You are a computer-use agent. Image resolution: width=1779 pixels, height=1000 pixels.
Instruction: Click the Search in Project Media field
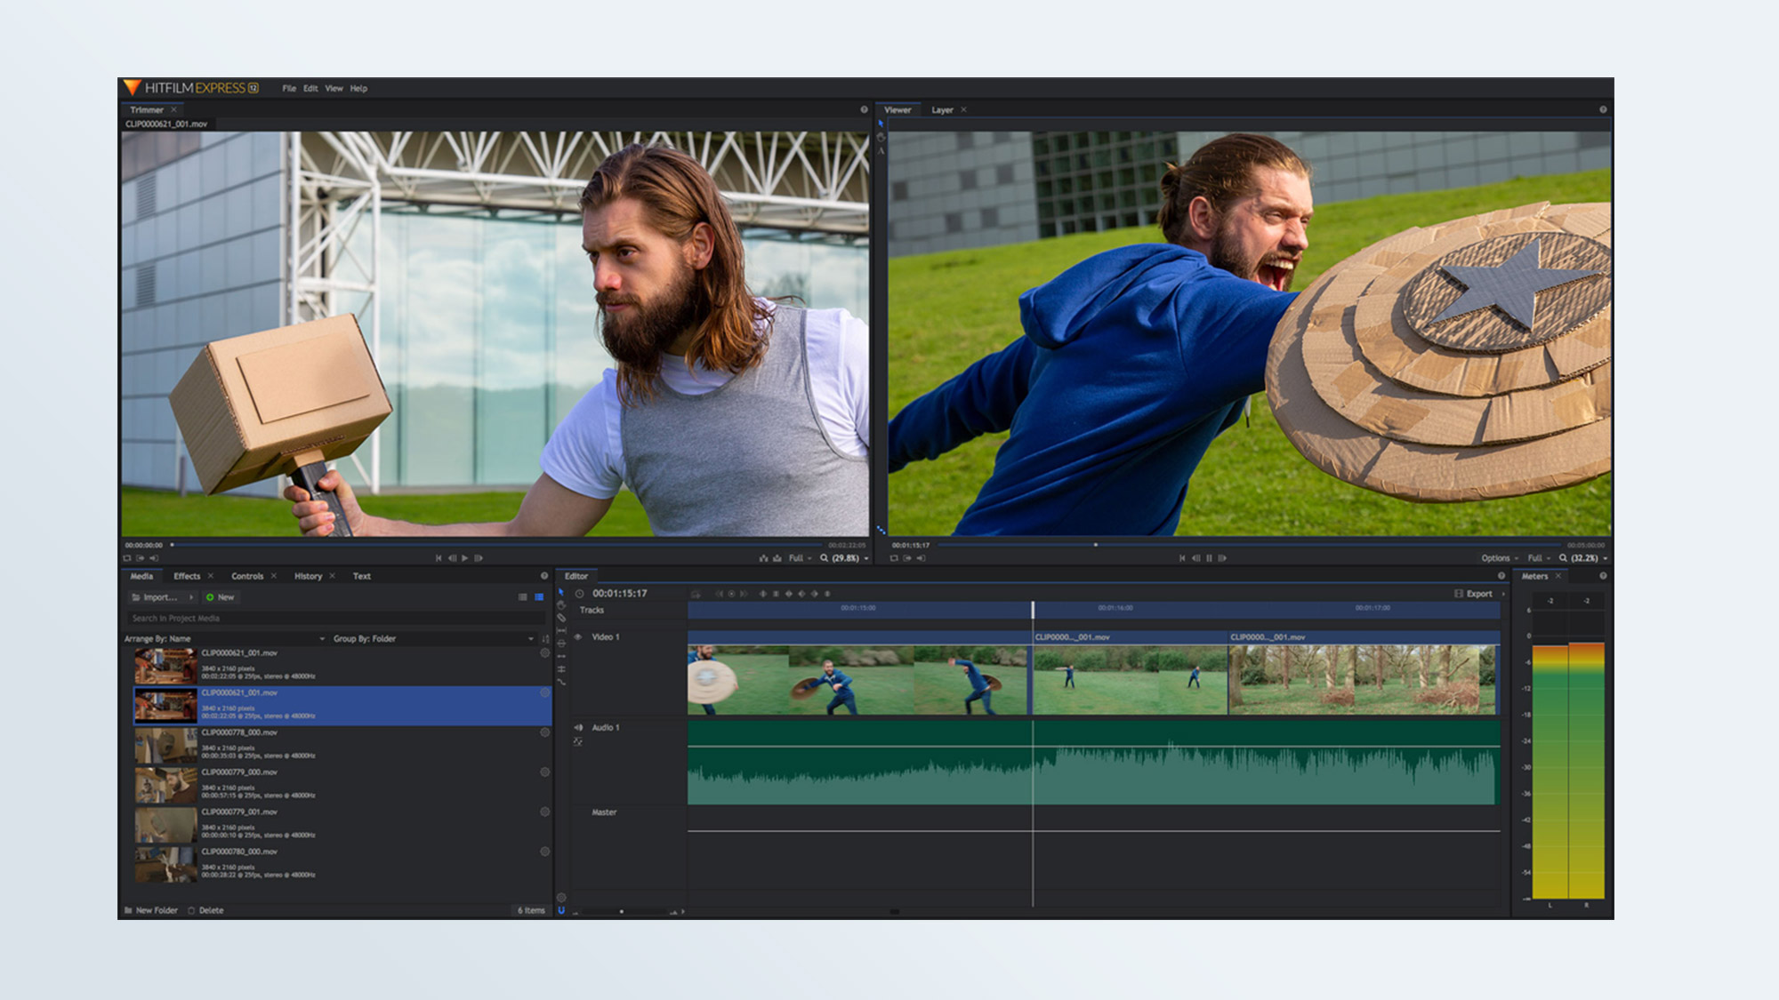(x=337, y=618)
